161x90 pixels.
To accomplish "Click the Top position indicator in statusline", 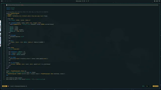I will click(x=147, y=86).
